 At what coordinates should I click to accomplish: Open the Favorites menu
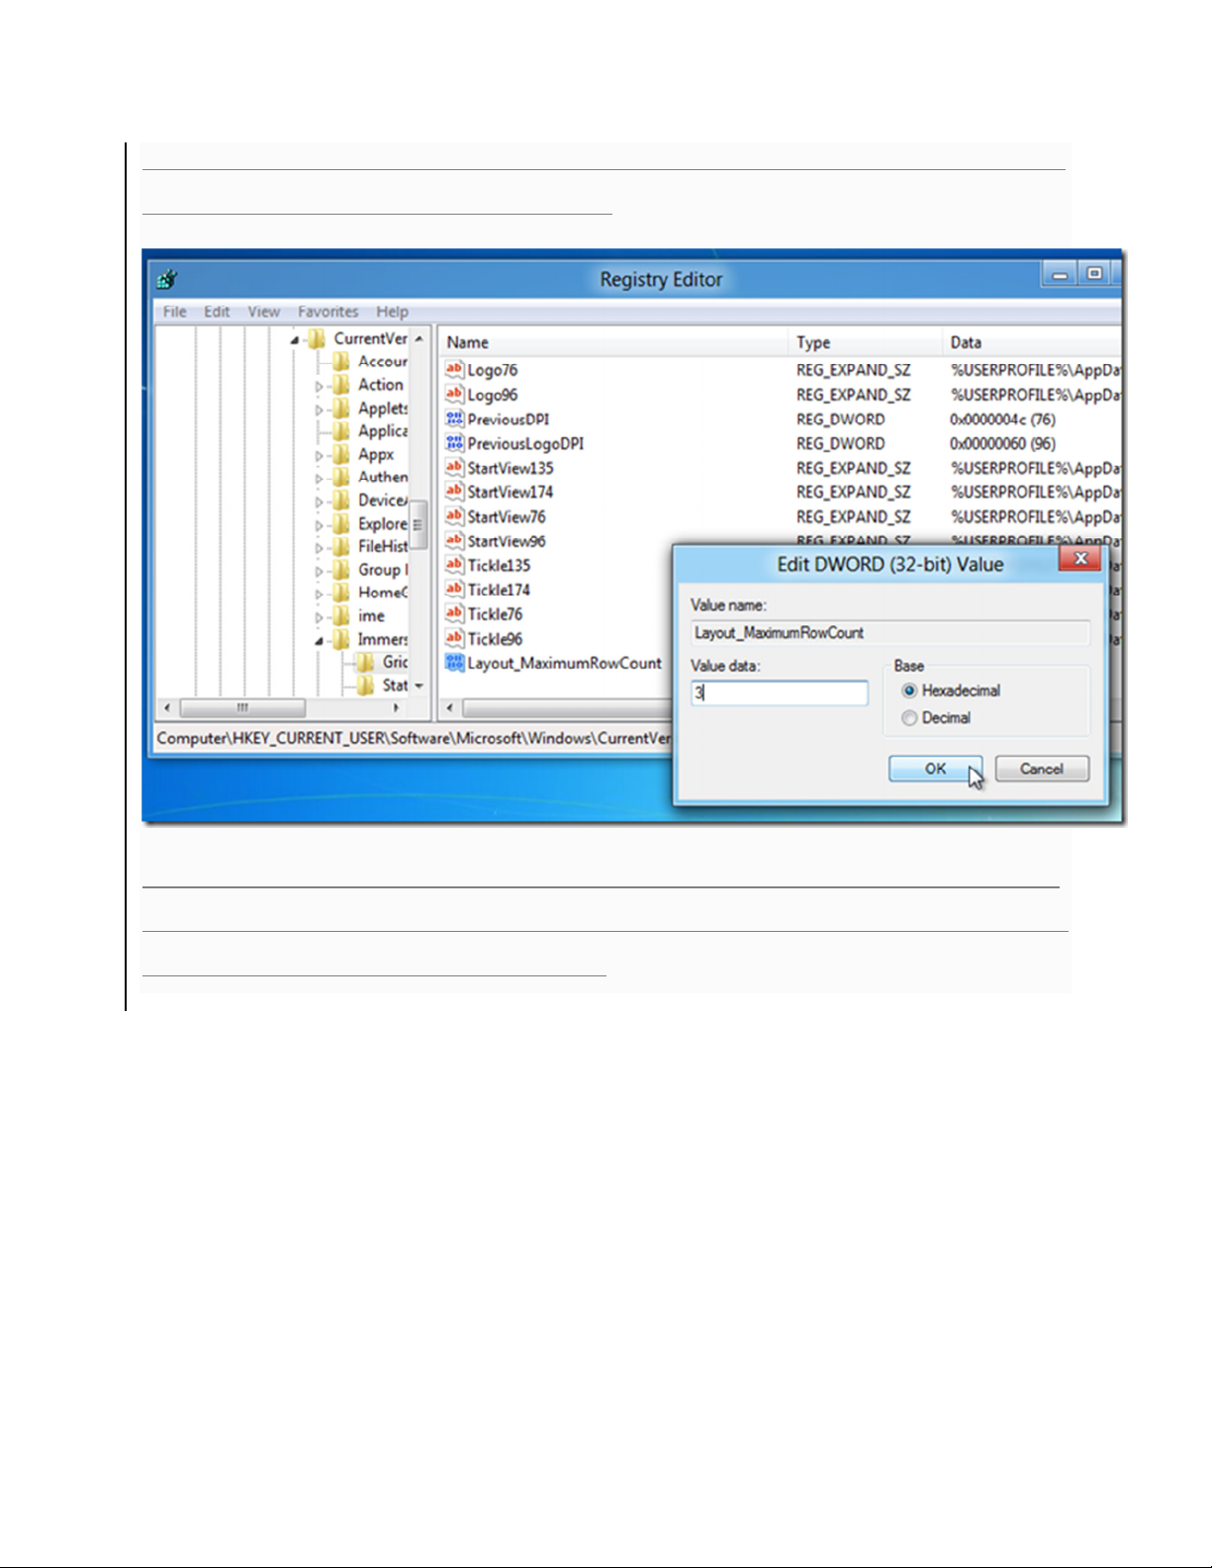click(327, 312)
